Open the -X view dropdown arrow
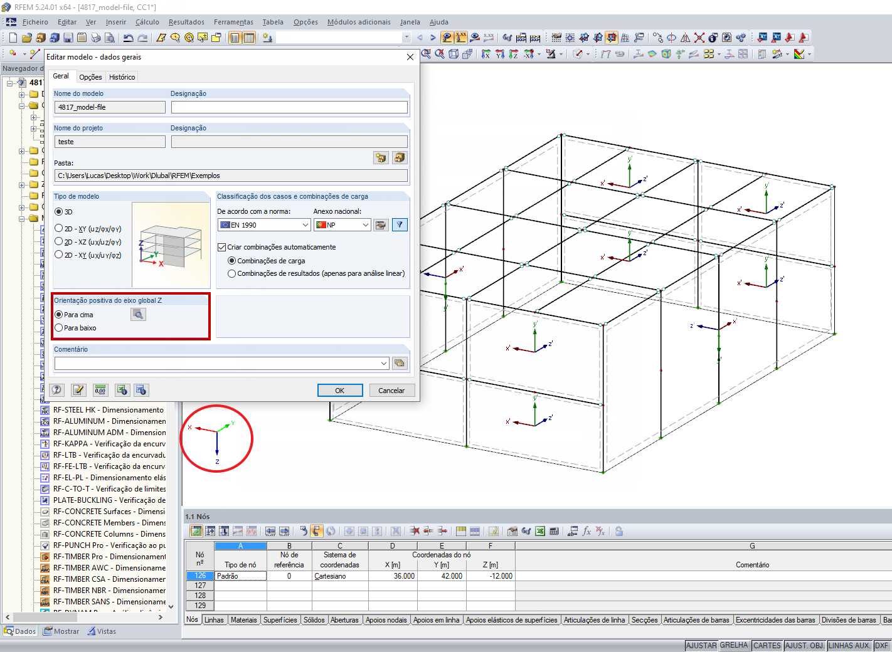Image resolution: width=892 pixels, height=652 pixels. [x=539, y=54]
